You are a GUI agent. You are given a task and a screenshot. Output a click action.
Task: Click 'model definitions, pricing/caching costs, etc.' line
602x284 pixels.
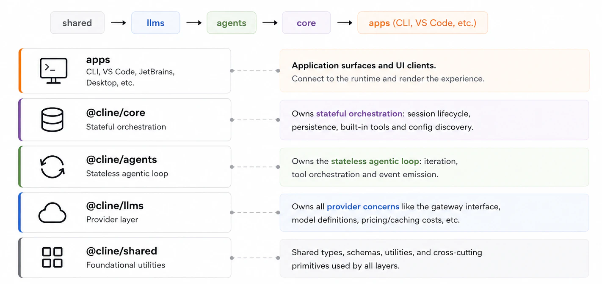[x=376, y=220]
